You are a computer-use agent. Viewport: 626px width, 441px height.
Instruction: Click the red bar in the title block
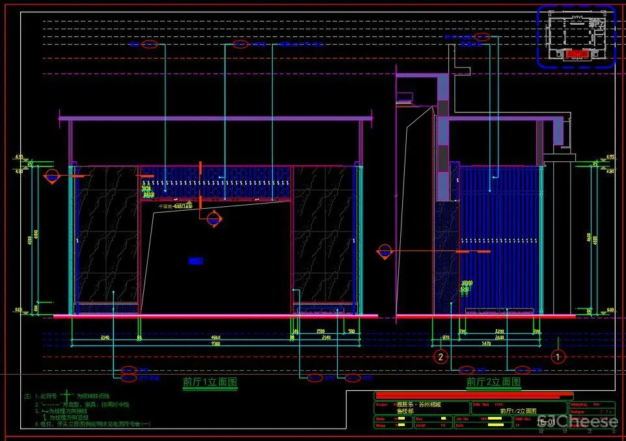[474, 395]
